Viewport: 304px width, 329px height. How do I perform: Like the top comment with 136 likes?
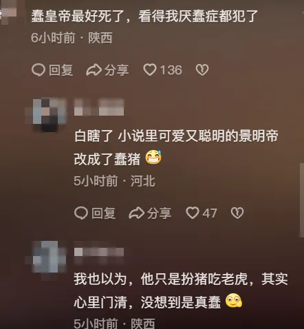pos(150,70)
